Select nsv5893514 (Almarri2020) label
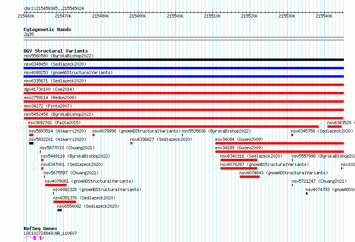 pyautogui.click(x=57, y=131)
